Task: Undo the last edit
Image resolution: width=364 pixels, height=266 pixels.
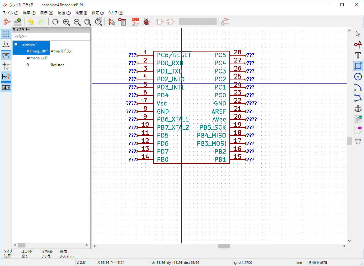Action: 30,22
